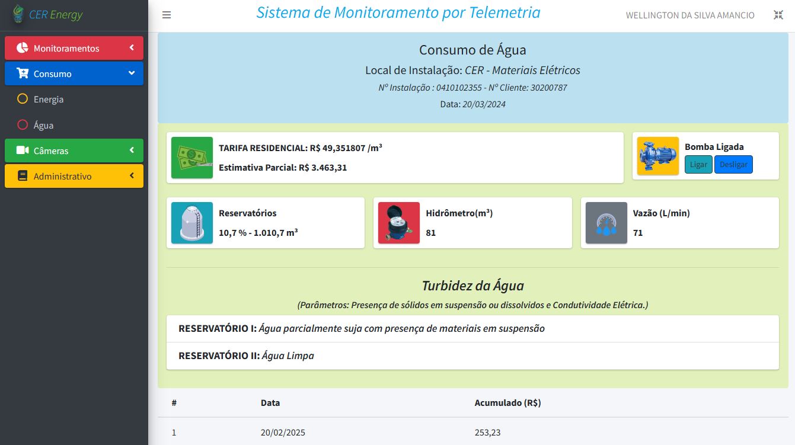Click the Data column header
The width and height of the screenshot is (795, 445).
[270, 403]
